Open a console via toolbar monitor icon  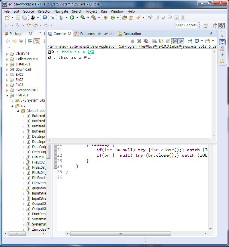click(45, 17)
